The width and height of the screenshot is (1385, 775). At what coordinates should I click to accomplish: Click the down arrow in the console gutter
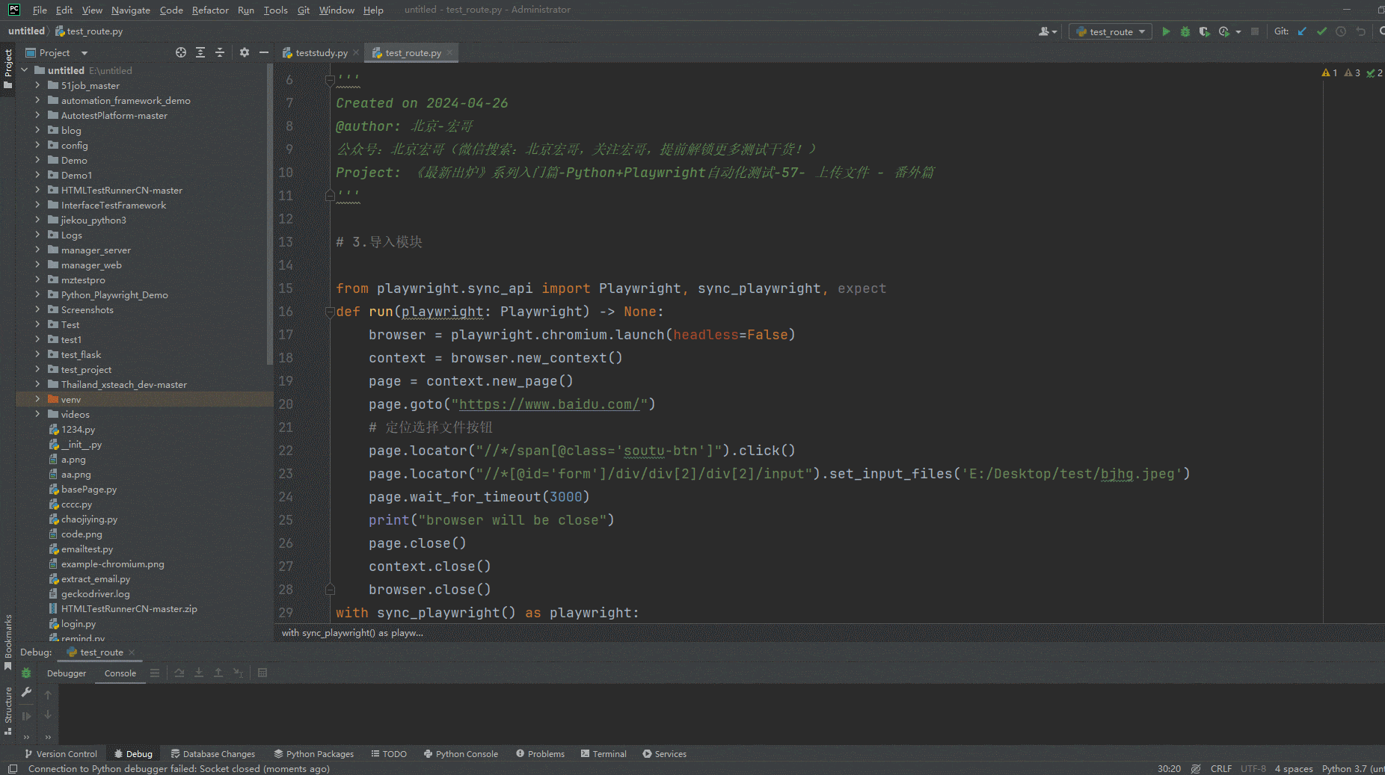click(48, 715)
